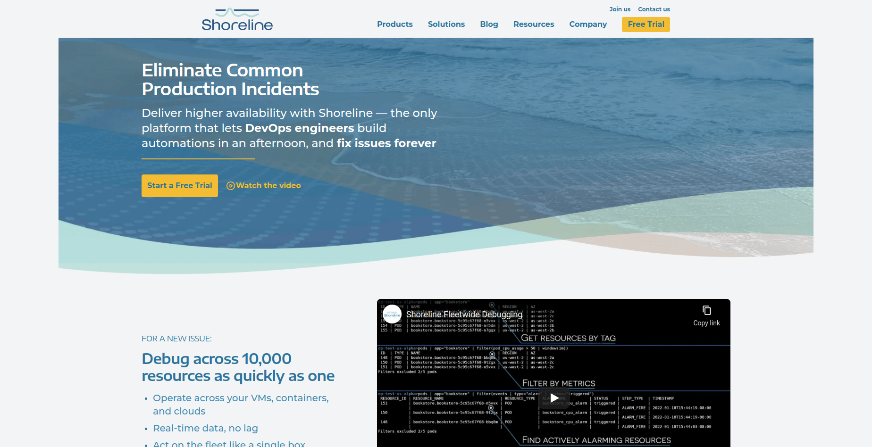Follow the Join us link
Screen dimensions: 872x447
(x=620, y=9)
